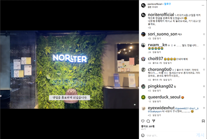Save the post with the bookmark icon
Viewport: 207px width, 139px height.
point(203,121)
